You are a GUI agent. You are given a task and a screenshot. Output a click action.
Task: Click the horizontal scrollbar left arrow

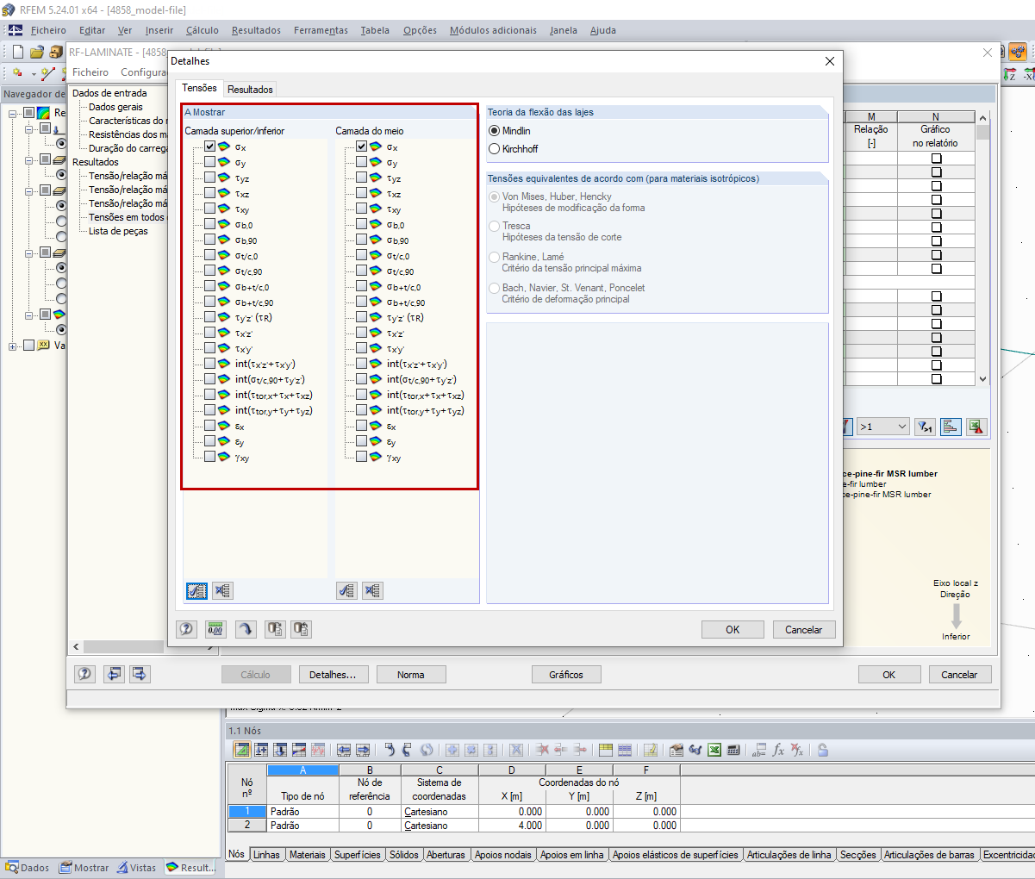[76, 646]
